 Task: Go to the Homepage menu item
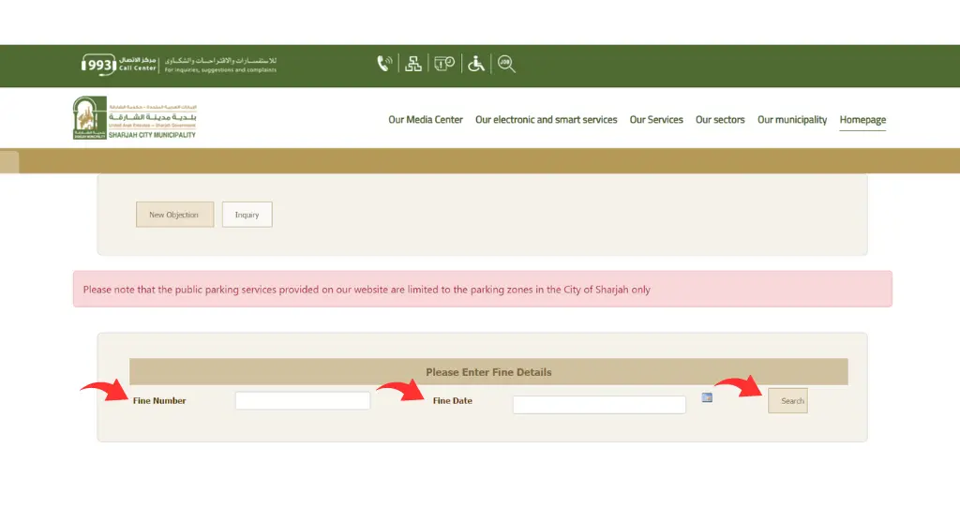(x=862, y=119)
